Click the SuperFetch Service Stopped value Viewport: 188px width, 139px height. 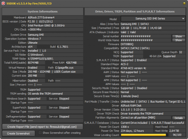point(64,108)
